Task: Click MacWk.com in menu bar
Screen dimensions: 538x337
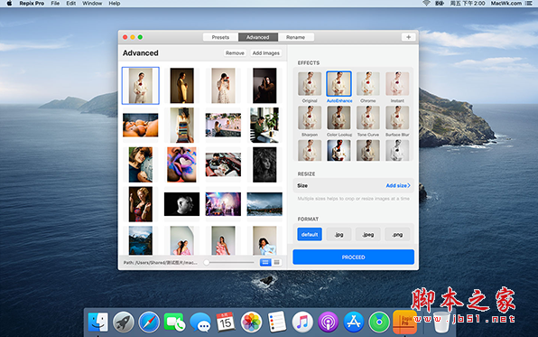Action: (506, 4)
